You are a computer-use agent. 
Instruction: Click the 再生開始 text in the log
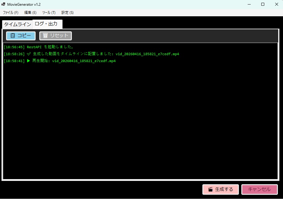[x=40, y=61]
